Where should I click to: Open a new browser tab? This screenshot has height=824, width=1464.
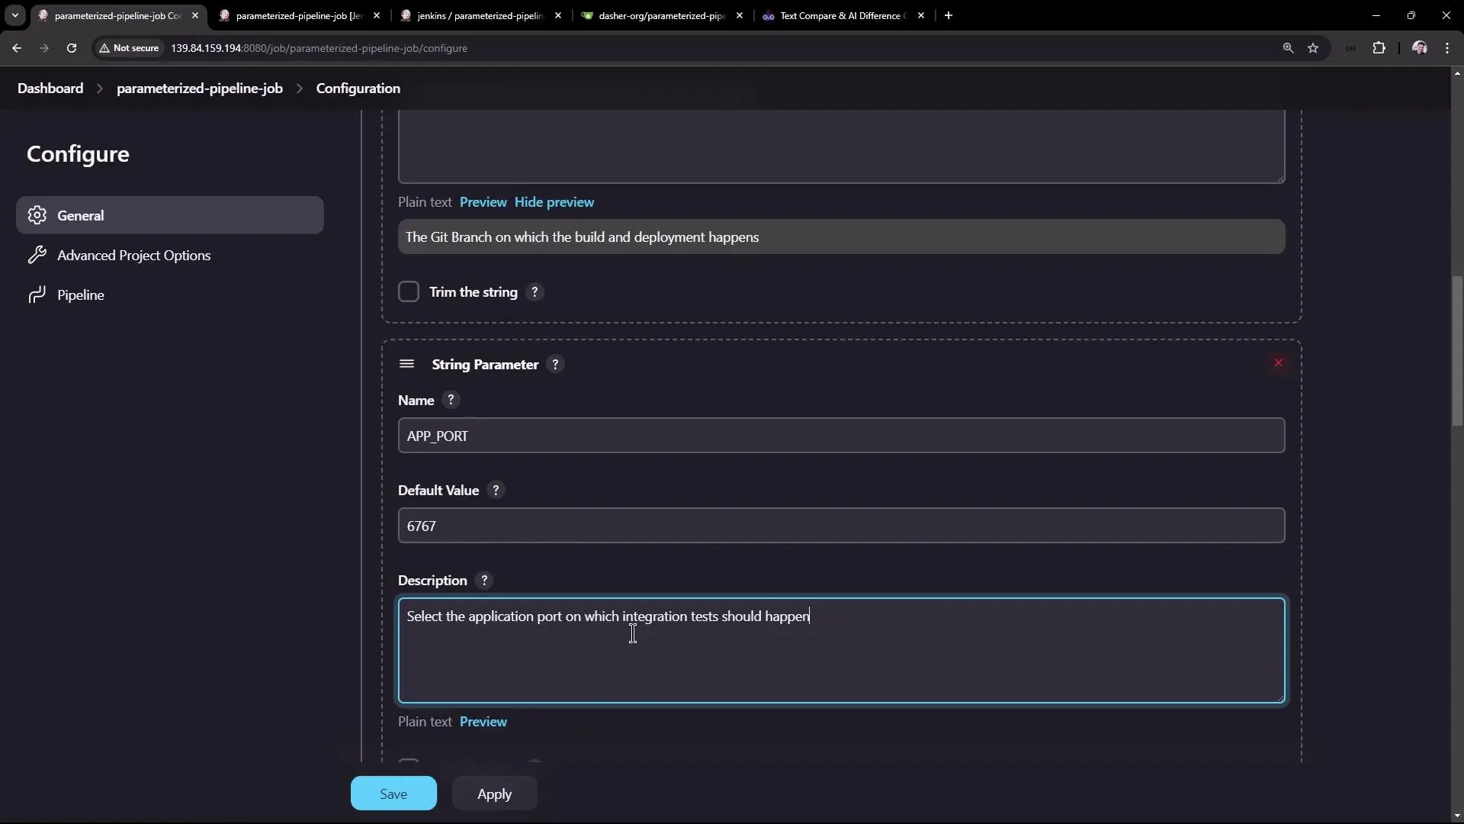(x=948, y=15)
